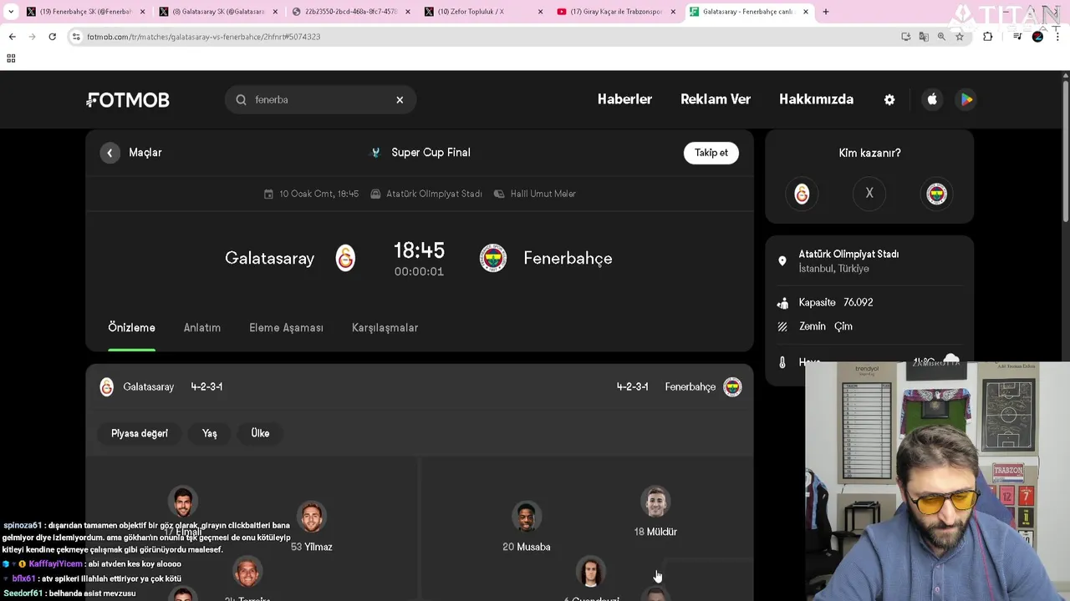Open a new browser tab with plus
This screenshot has height=601, width=1070.
[x=826, y=12]
